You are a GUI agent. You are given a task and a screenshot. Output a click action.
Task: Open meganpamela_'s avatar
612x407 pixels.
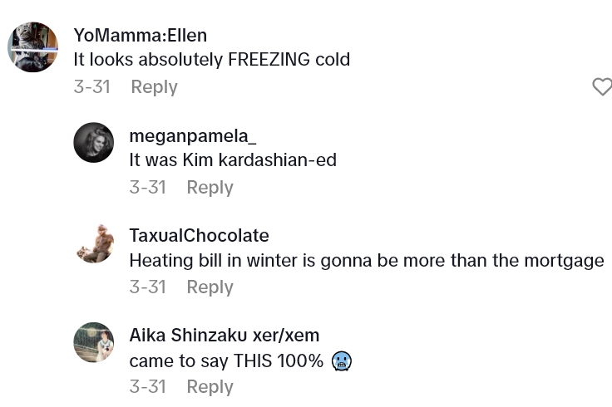coord(94,143)
